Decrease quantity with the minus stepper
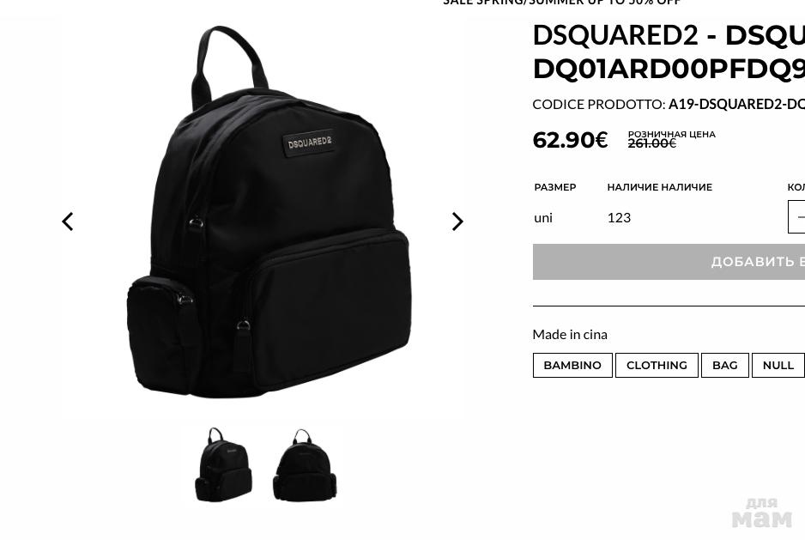 pyautogui.click(x=798, y=217)
